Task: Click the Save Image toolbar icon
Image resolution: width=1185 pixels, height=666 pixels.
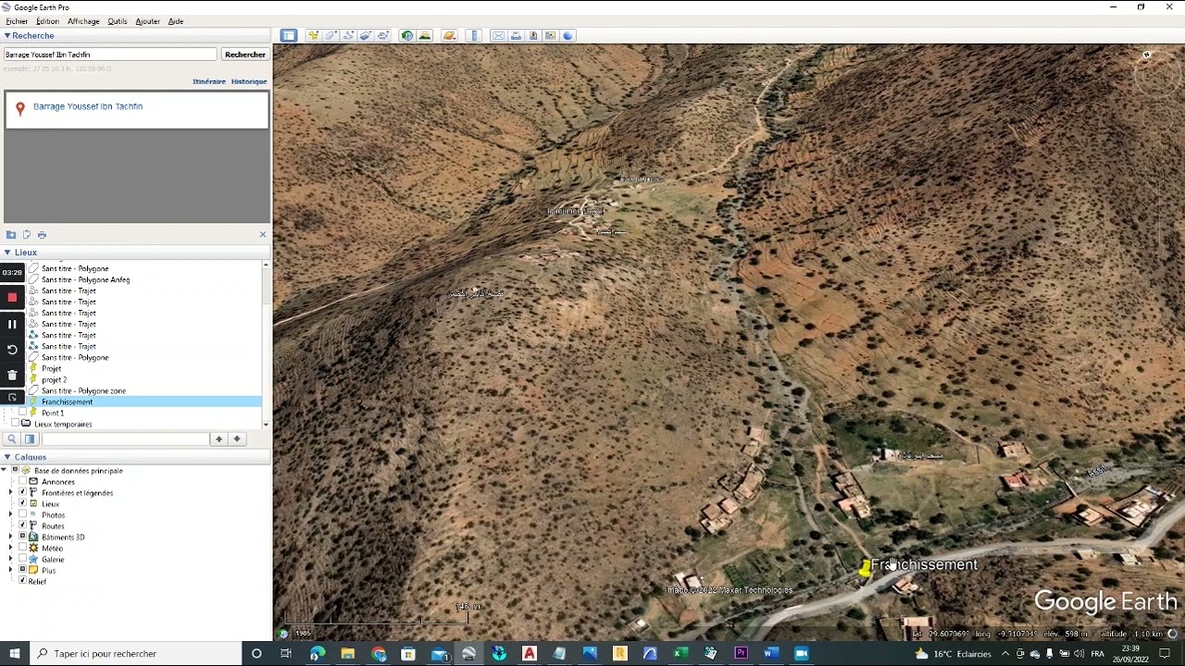Action: 533,35
